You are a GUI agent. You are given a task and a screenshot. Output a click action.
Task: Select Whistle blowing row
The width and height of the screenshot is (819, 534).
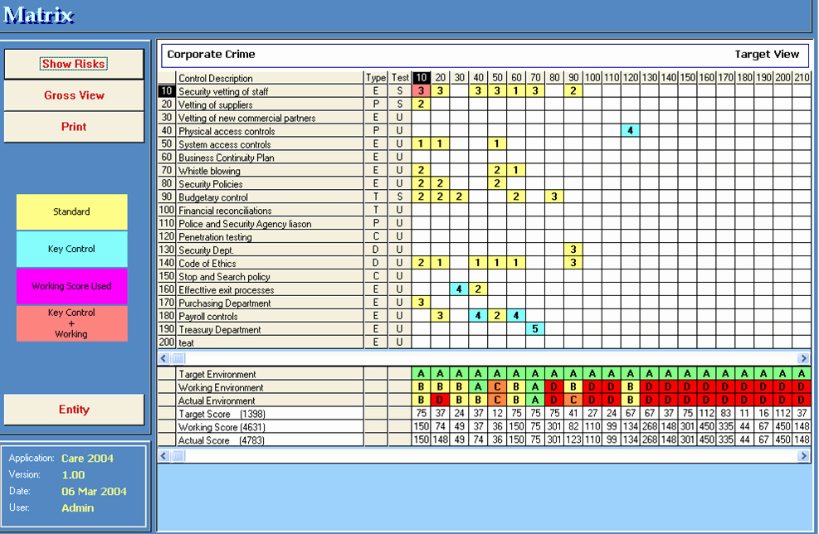[270, 171]
